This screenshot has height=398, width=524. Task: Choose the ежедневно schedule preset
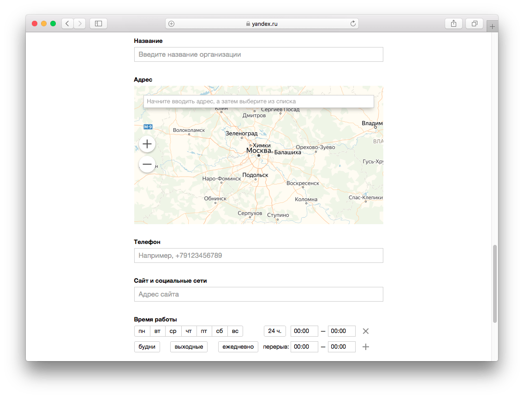click(x=238, y=347)
